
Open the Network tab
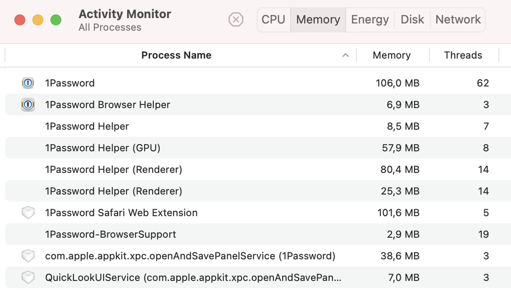458,20
